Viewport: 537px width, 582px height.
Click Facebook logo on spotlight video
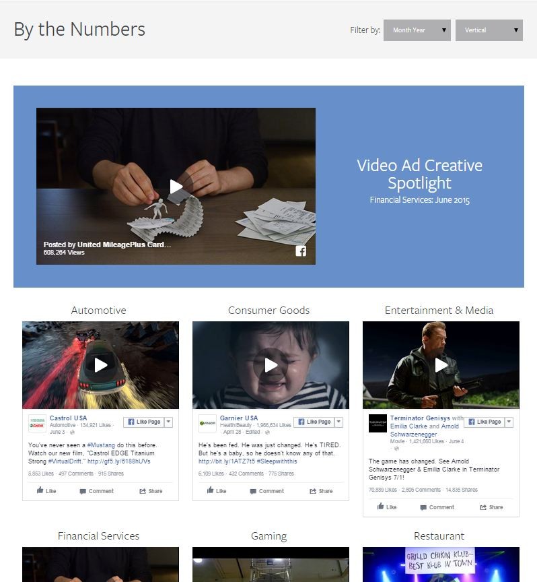click(x=301, y=251)
